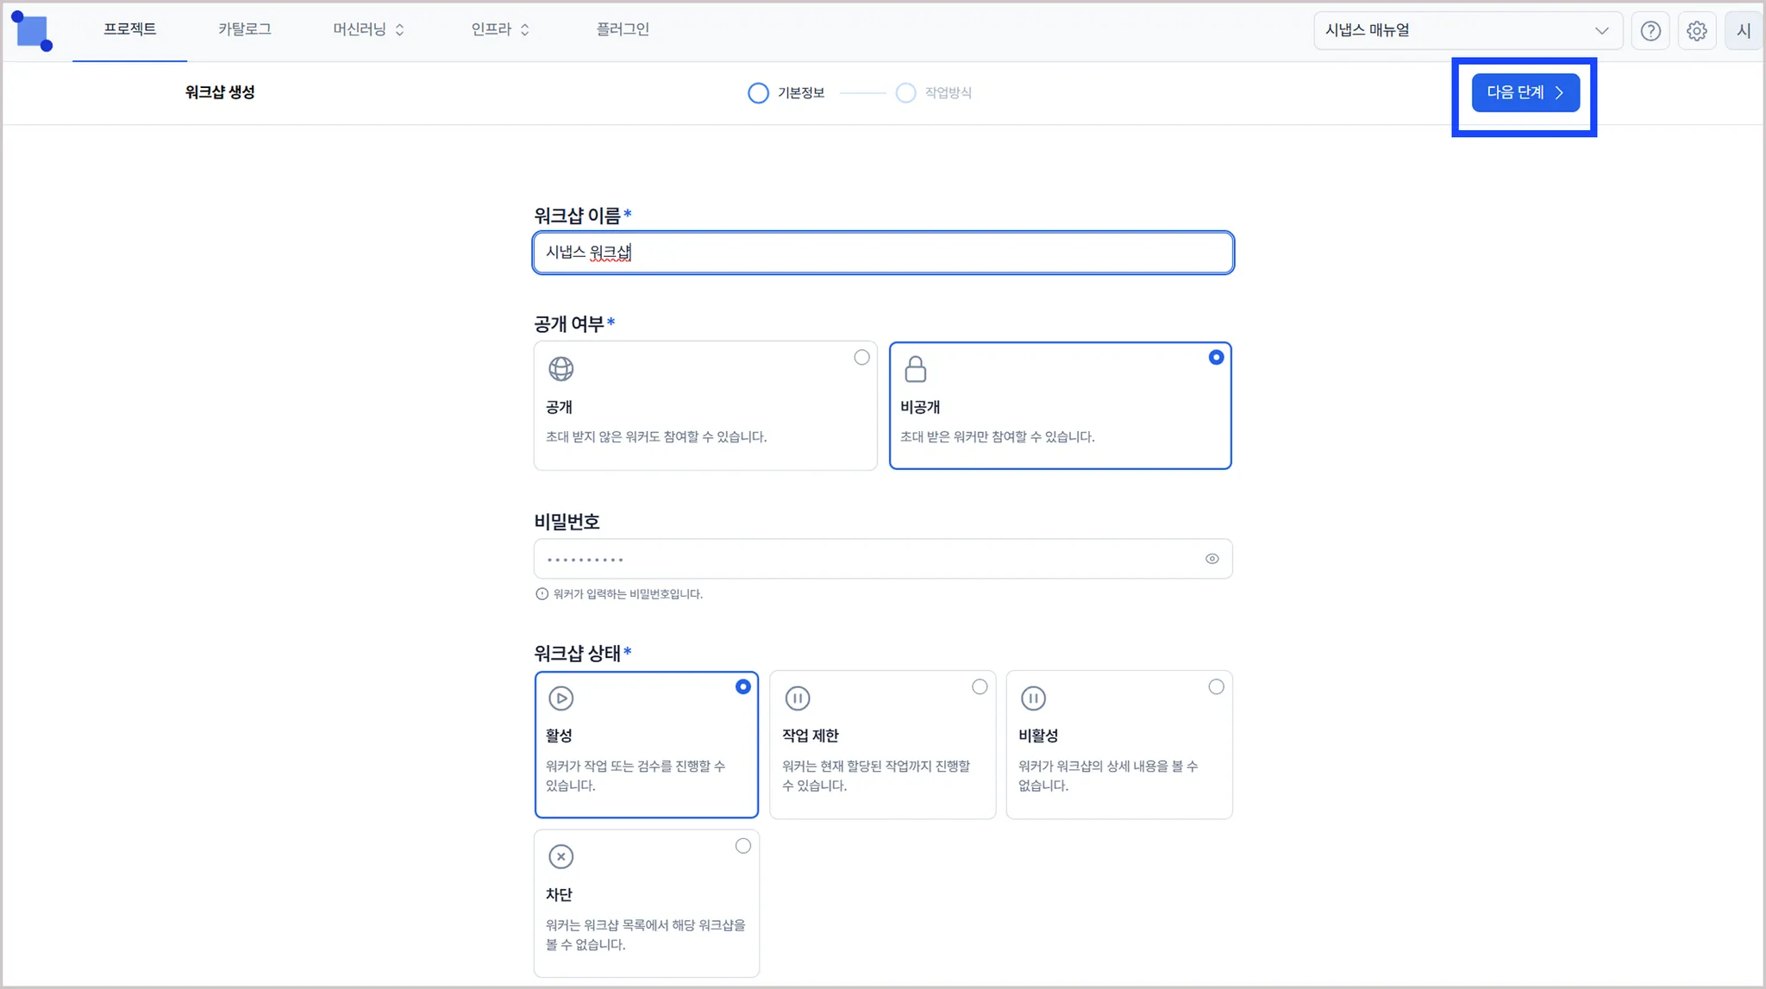This screenshot has height=989, width=1766.
Task: Expand the 머신러닝 menu
Action: [x=368, y=29]
